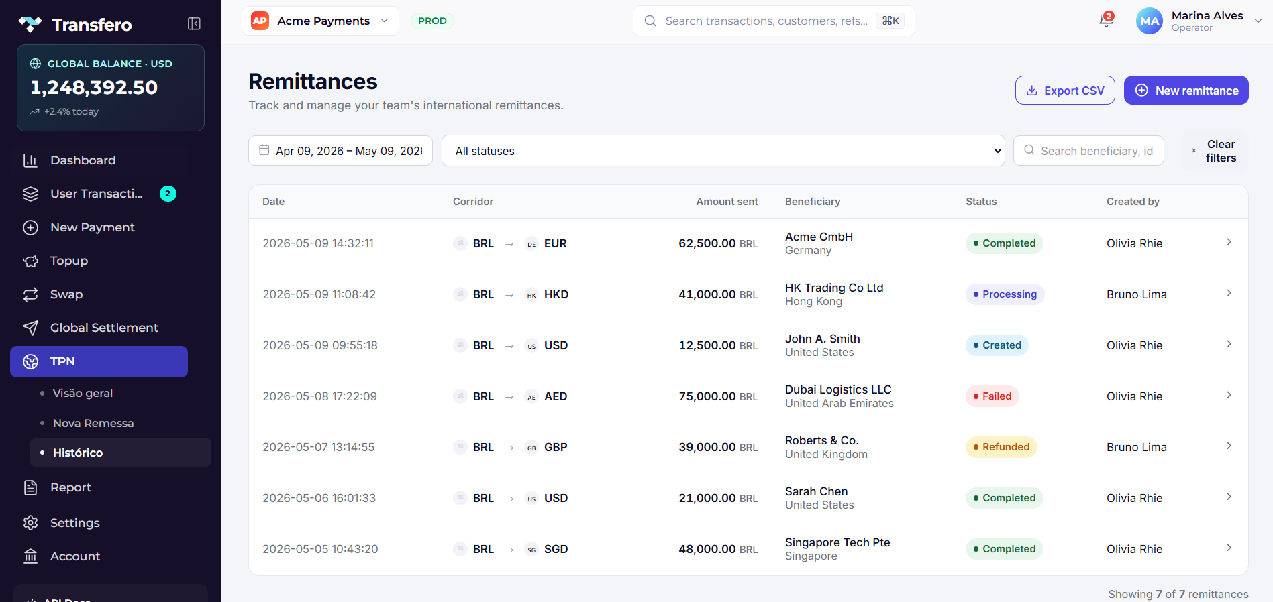Open the notifications bell

(1106, 21)
